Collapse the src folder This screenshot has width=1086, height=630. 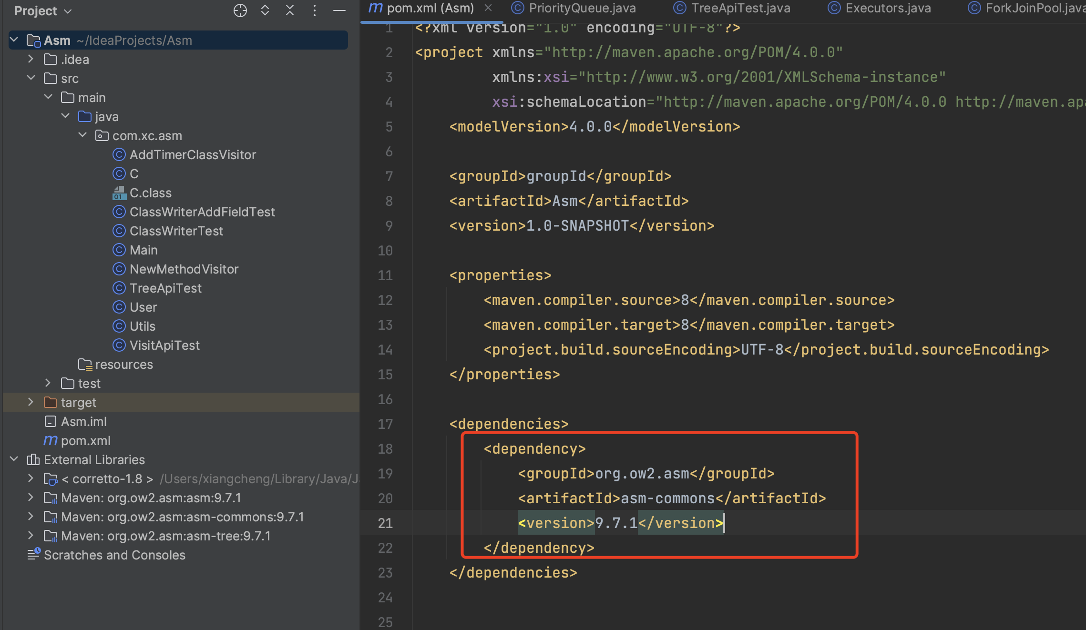tap(31, 78)
